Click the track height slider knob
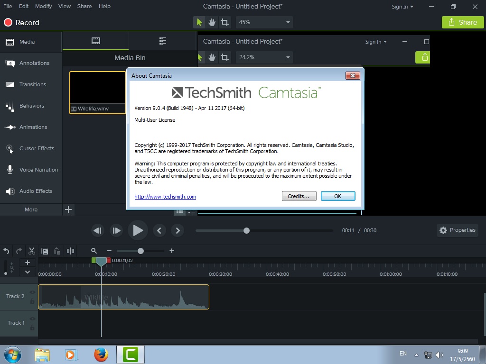The image size is (486, 364). pyautogui.click(x=6, y=273)
